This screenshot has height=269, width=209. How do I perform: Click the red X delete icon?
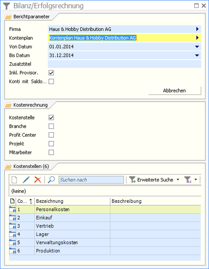pyautogui.click(x=38, y=180)
